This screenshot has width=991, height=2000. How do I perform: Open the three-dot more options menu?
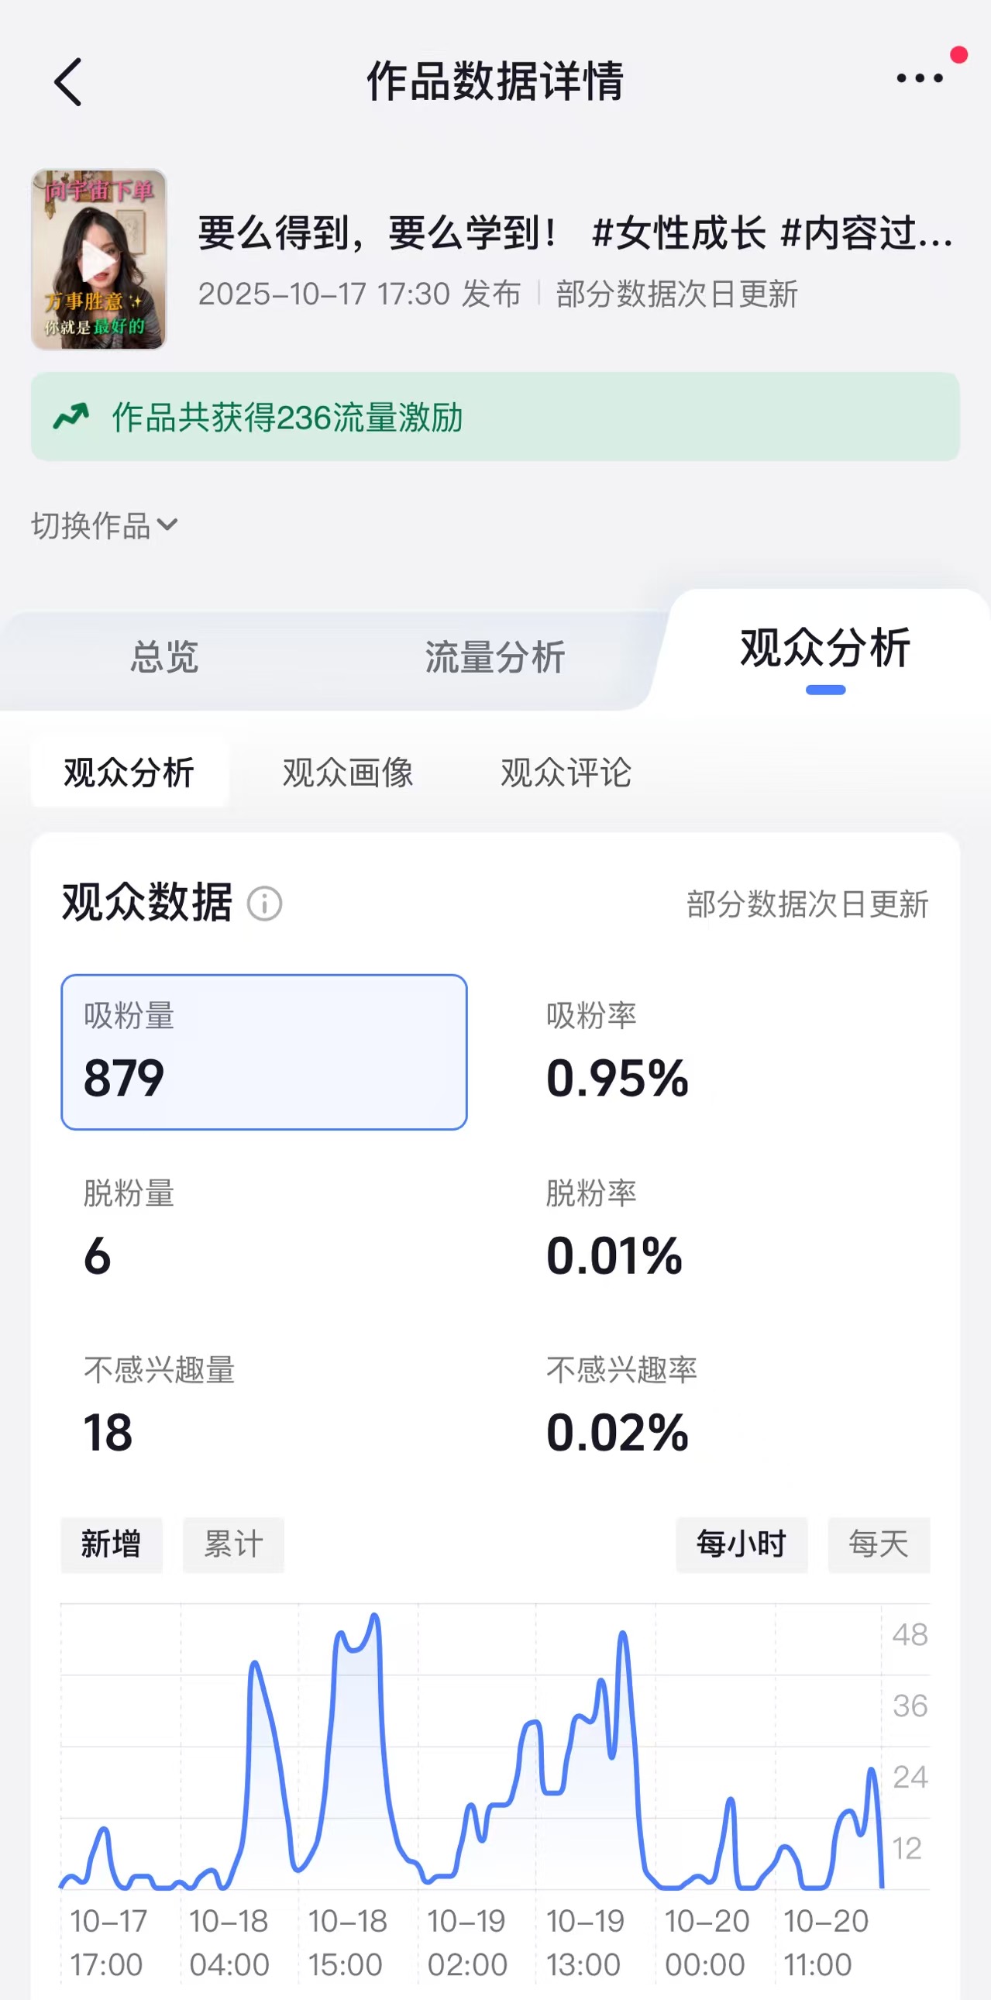[919, 77]
